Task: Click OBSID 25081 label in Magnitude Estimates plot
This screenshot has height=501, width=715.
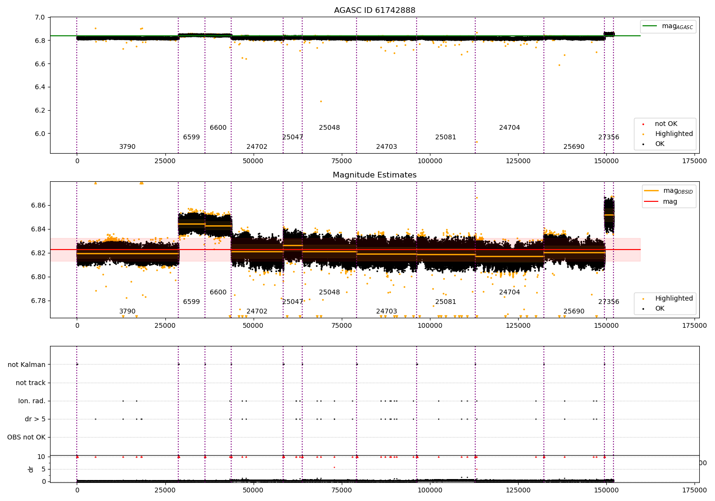Action: pos(446,302)
